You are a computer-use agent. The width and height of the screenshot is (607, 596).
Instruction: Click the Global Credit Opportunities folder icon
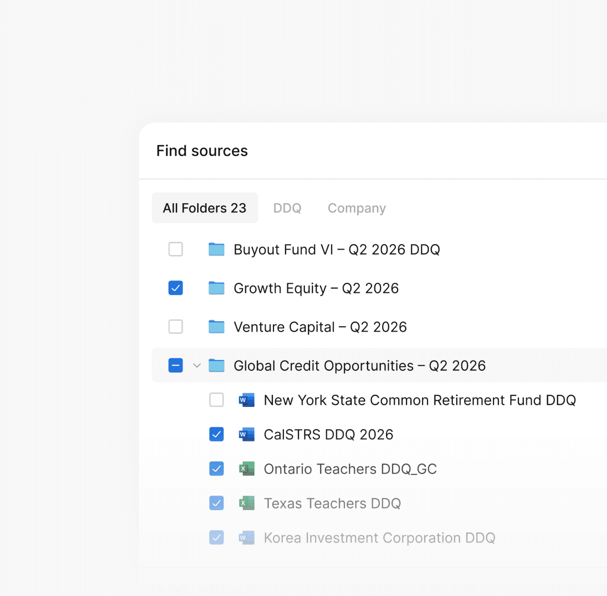click(x=216, y=365)
